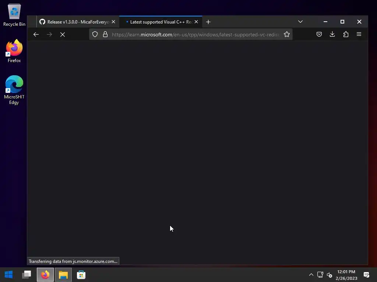The width and height of the screenshot is (377, 282).
Task: Open the extensions puzzle-piece menu
Action: 346,34
